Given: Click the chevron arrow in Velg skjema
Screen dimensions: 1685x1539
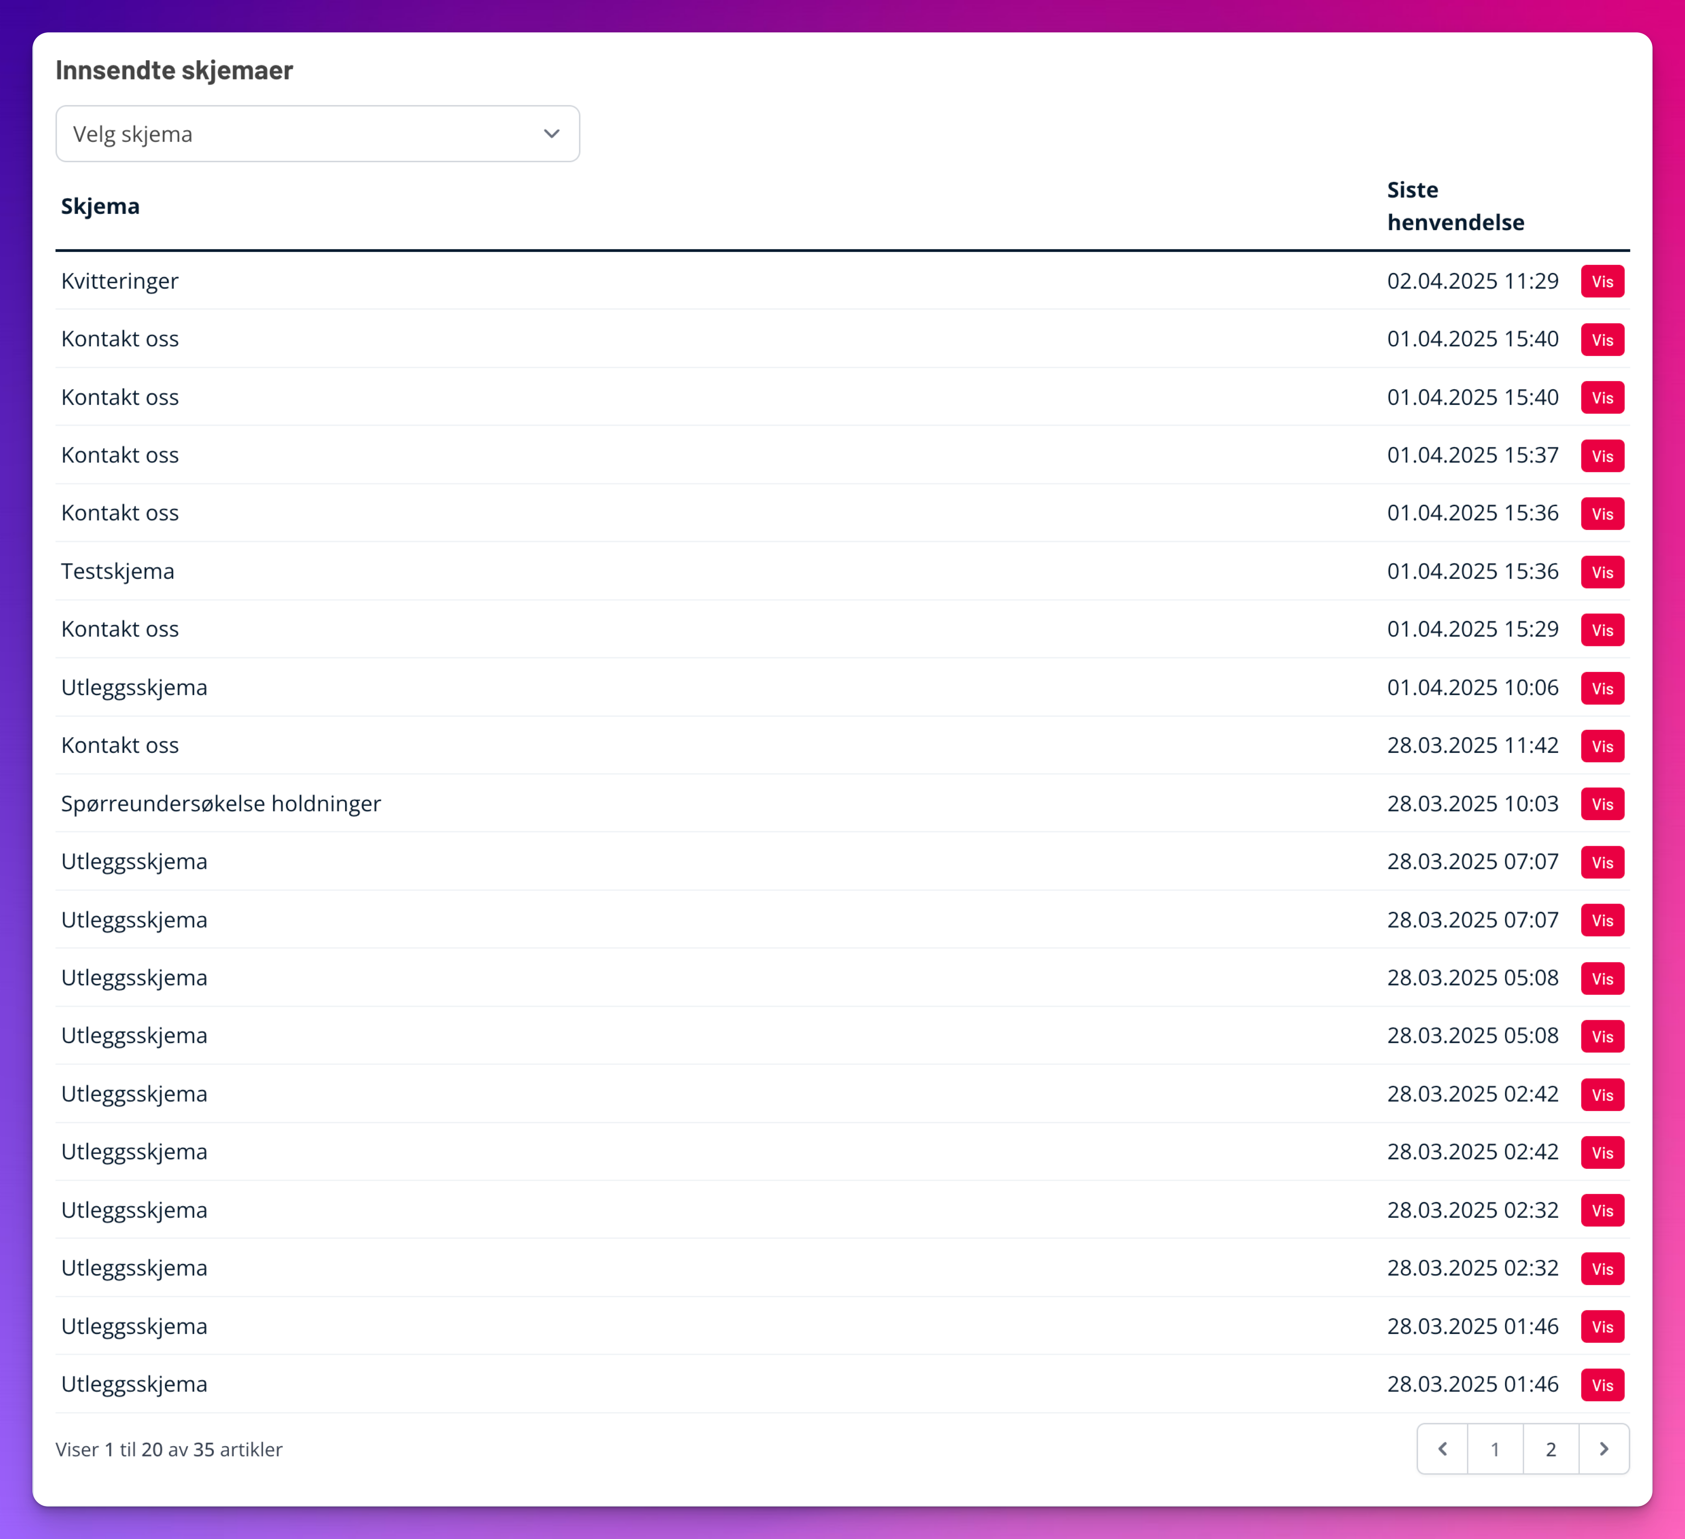Looking at the screenshot, I should (x=551, y=134).
